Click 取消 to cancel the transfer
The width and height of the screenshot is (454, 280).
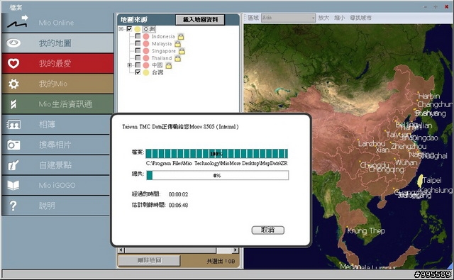tap(268, 230)
